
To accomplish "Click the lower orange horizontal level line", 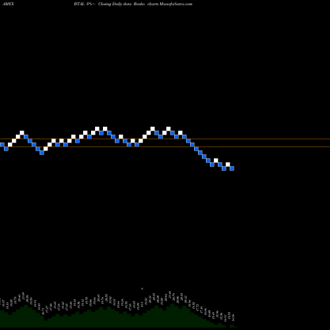I will (x=165, y=147).
